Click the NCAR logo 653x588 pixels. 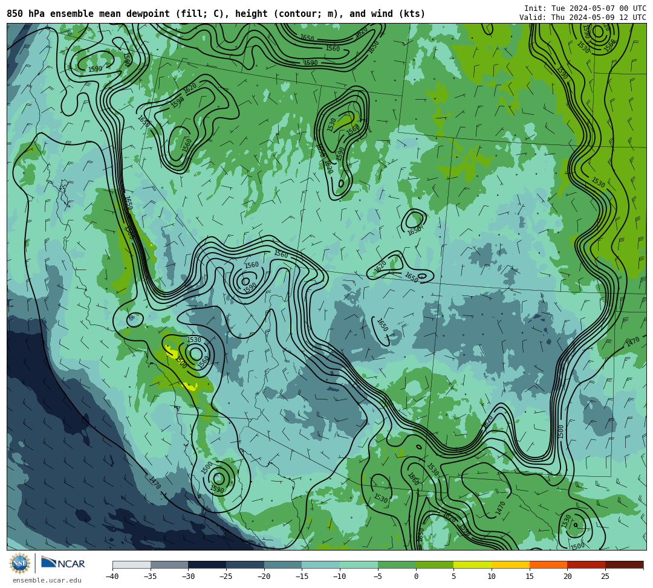63,563
